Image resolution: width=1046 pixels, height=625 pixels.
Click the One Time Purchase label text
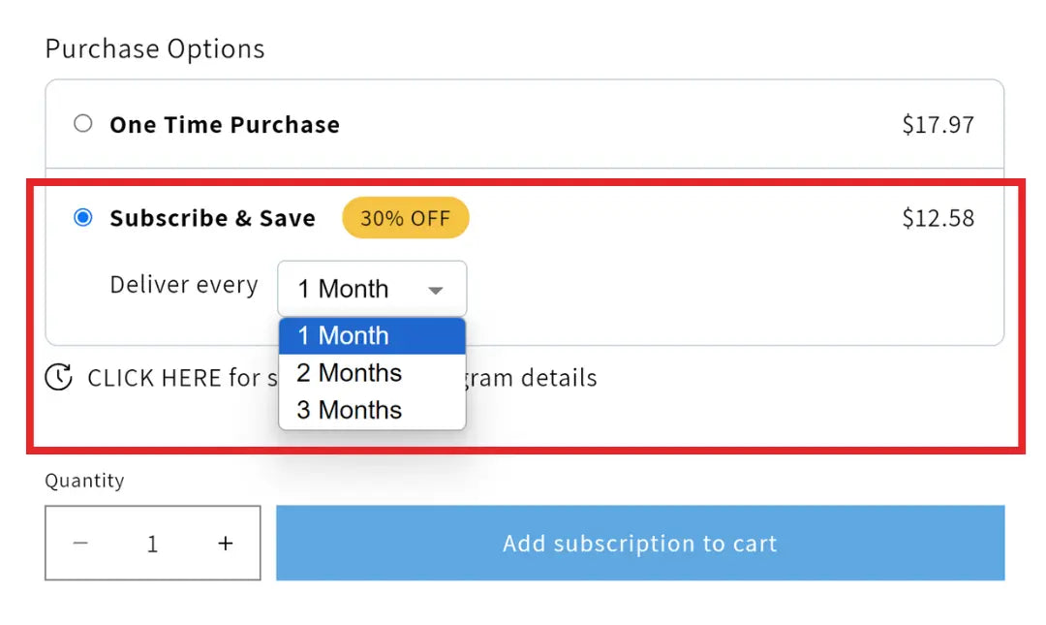pyautogui.click(x=225, y=125)
